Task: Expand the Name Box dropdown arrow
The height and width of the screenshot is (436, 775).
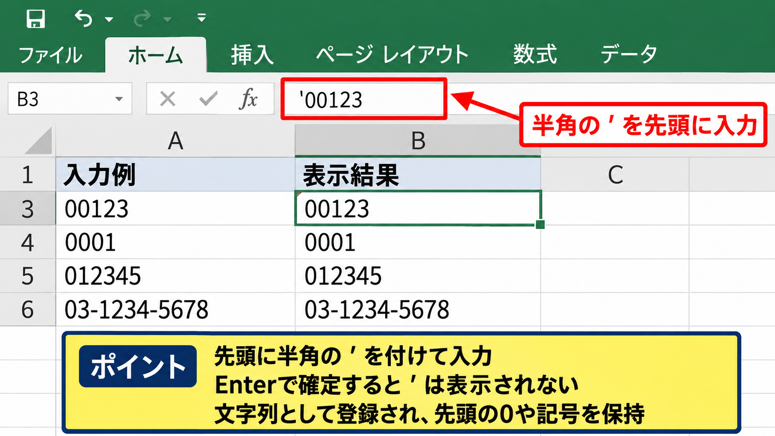Action: (119, 99)
